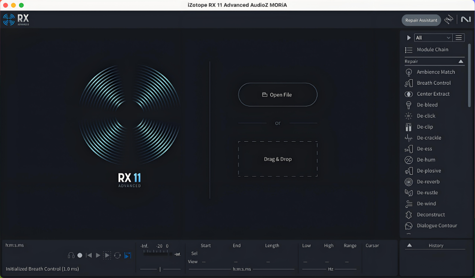
Task: Open the De-rustle leaf icon
Action: pos(409,192)
